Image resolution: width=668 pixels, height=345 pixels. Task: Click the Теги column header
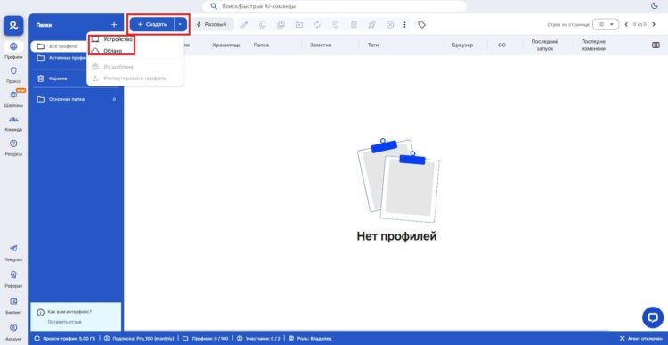373,45
